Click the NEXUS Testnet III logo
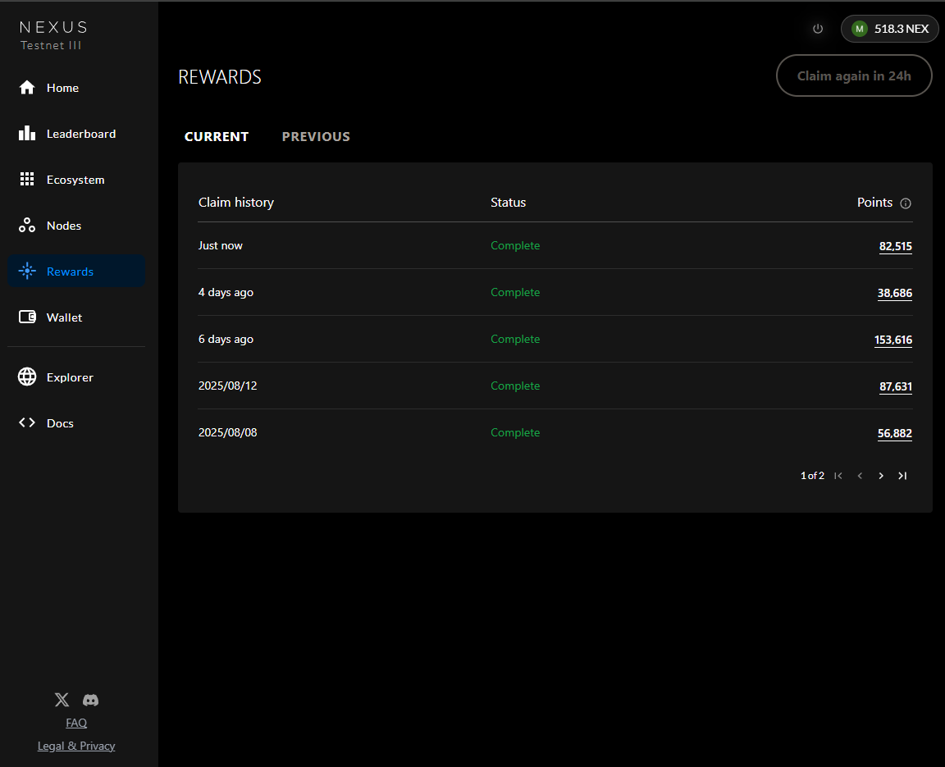Screen dimensions: 945x767 pyautogui.click(x=53, y=35)
